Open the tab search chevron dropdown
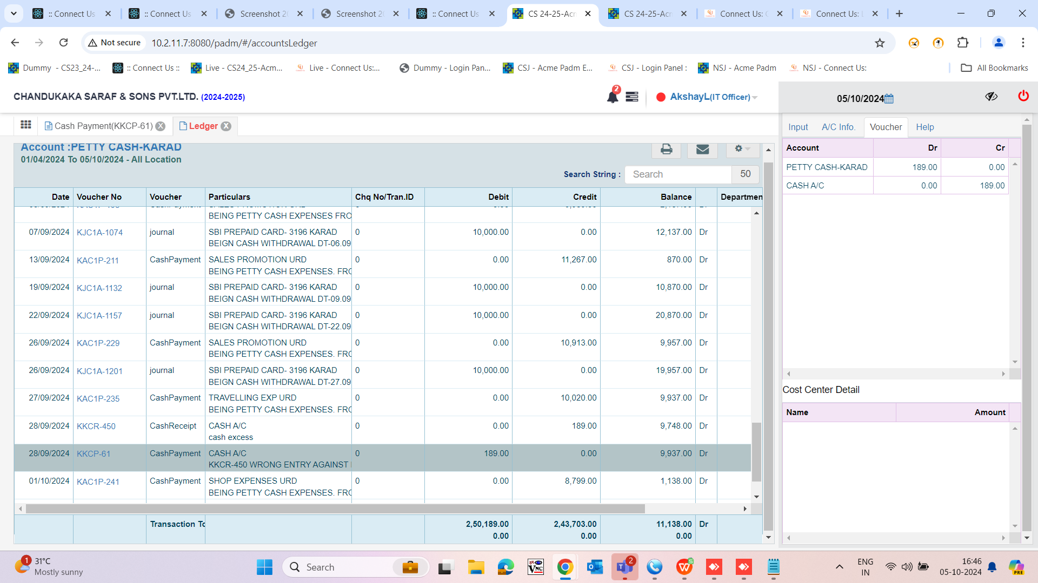The height and width of the screenshot is (583, 1038). pos(14,13)
